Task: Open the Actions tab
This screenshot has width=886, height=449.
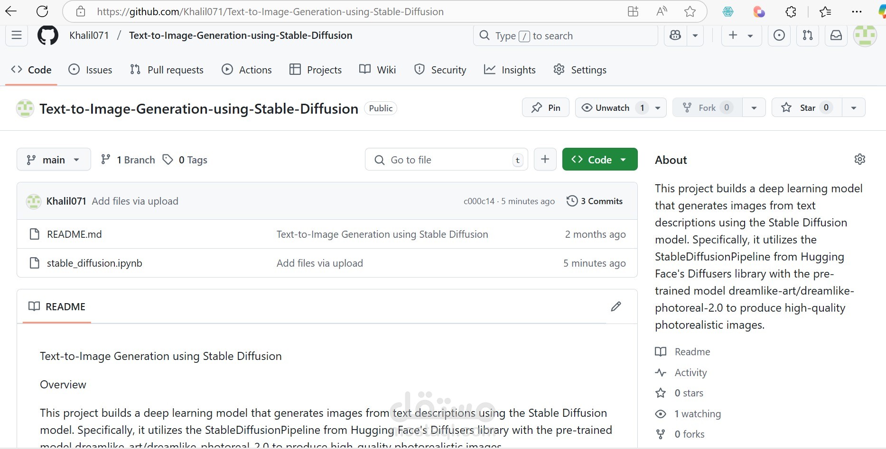Action: [247, 70]
